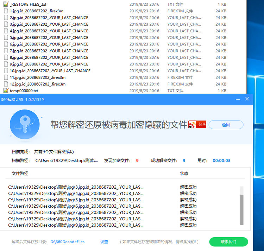Select file _RESTORE FILES_.txt name
Viewport: 264px width, 251px height.
tap(28, 4)
